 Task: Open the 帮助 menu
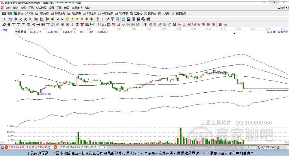(87, 8)
